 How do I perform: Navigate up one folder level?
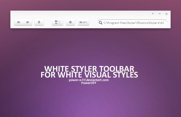tap(39, 22)
